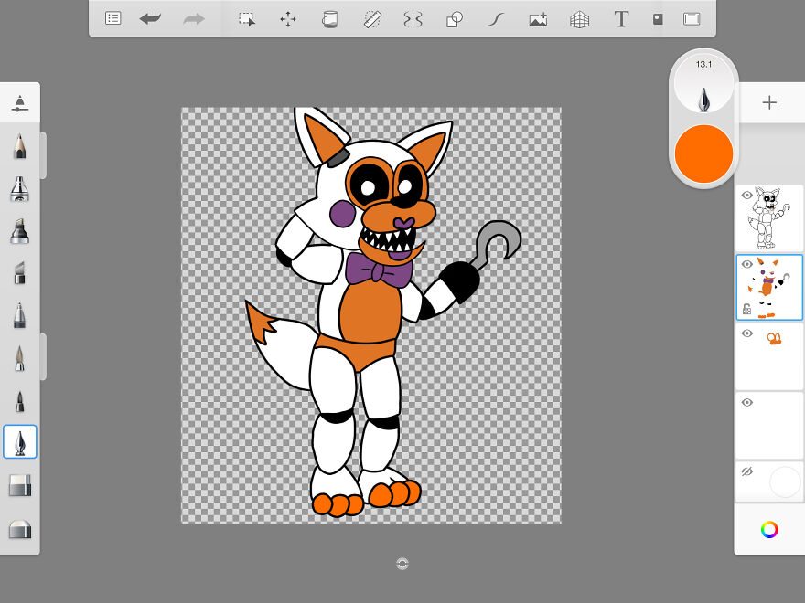The height and width of the screenshot is (603, 805).
Task: Click Undo in the top toolbar
Action: click(150, 17)
